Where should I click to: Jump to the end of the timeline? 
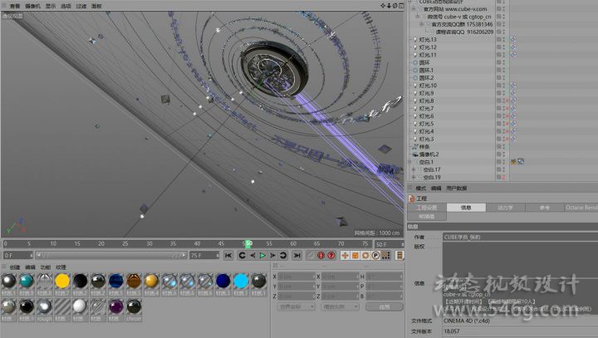click(x=297, y=255)
